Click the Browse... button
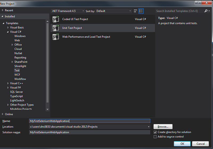 (163, 127)
